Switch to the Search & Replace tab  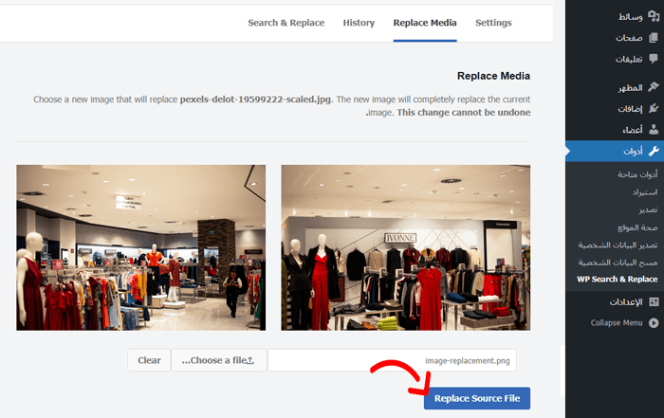pos(286,23)
